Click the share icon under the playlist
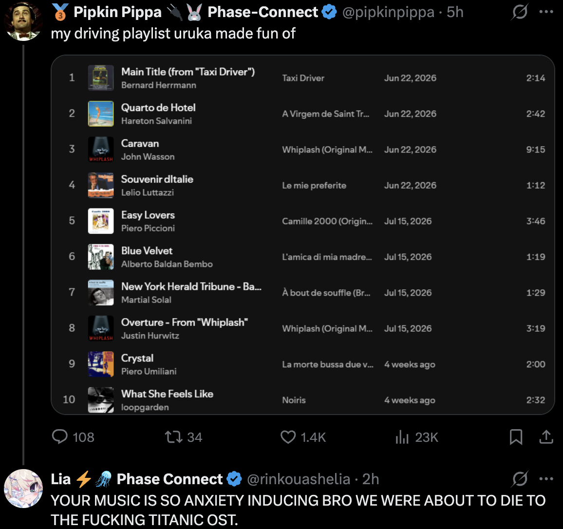563x529 pixels. pos(546,437)
